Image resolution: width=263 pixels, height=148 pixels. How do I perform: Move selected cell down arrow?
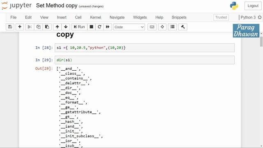click(x=66, y=27)
